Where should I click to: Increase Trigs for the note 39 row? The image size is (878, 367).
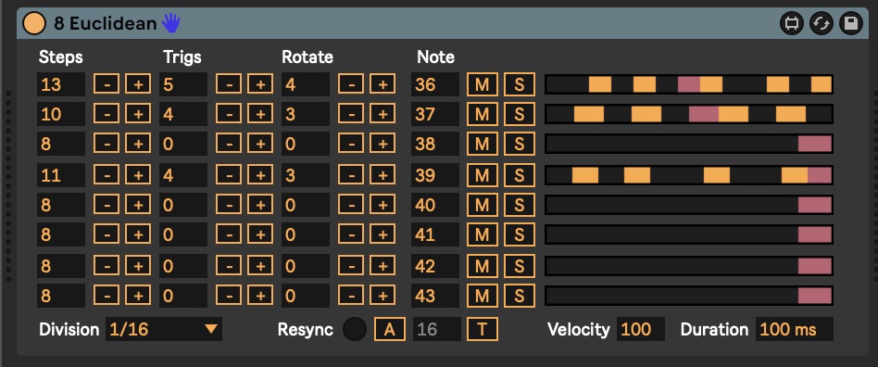[x=260, y=175]
